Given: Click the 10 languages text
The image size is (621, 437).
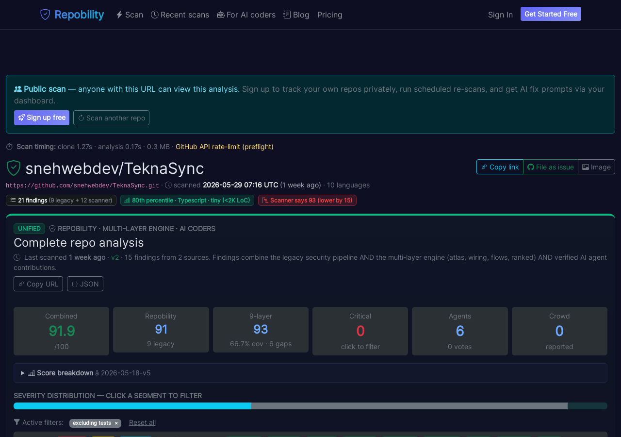Looking at the screenshot, I should (348, 185).
